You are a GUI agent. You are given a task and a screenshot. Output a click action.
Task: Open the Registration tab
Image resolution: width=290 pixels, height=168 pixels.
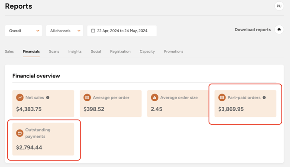coord(120,52)
